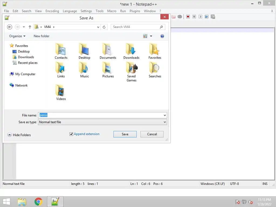Open the File menu in Notepad++
The image size is (276, 207).
pyautogui.click(x=6, y=11)
